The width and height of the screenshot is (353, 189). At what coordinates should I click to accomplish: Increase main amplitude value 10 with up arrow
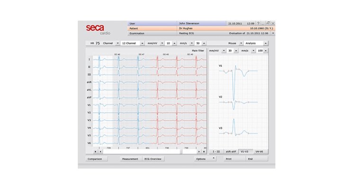coord(174,43)
